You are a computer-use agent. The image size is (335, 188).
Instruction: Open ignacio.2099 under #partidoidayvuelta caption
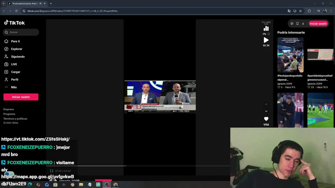tap(315, 84)
